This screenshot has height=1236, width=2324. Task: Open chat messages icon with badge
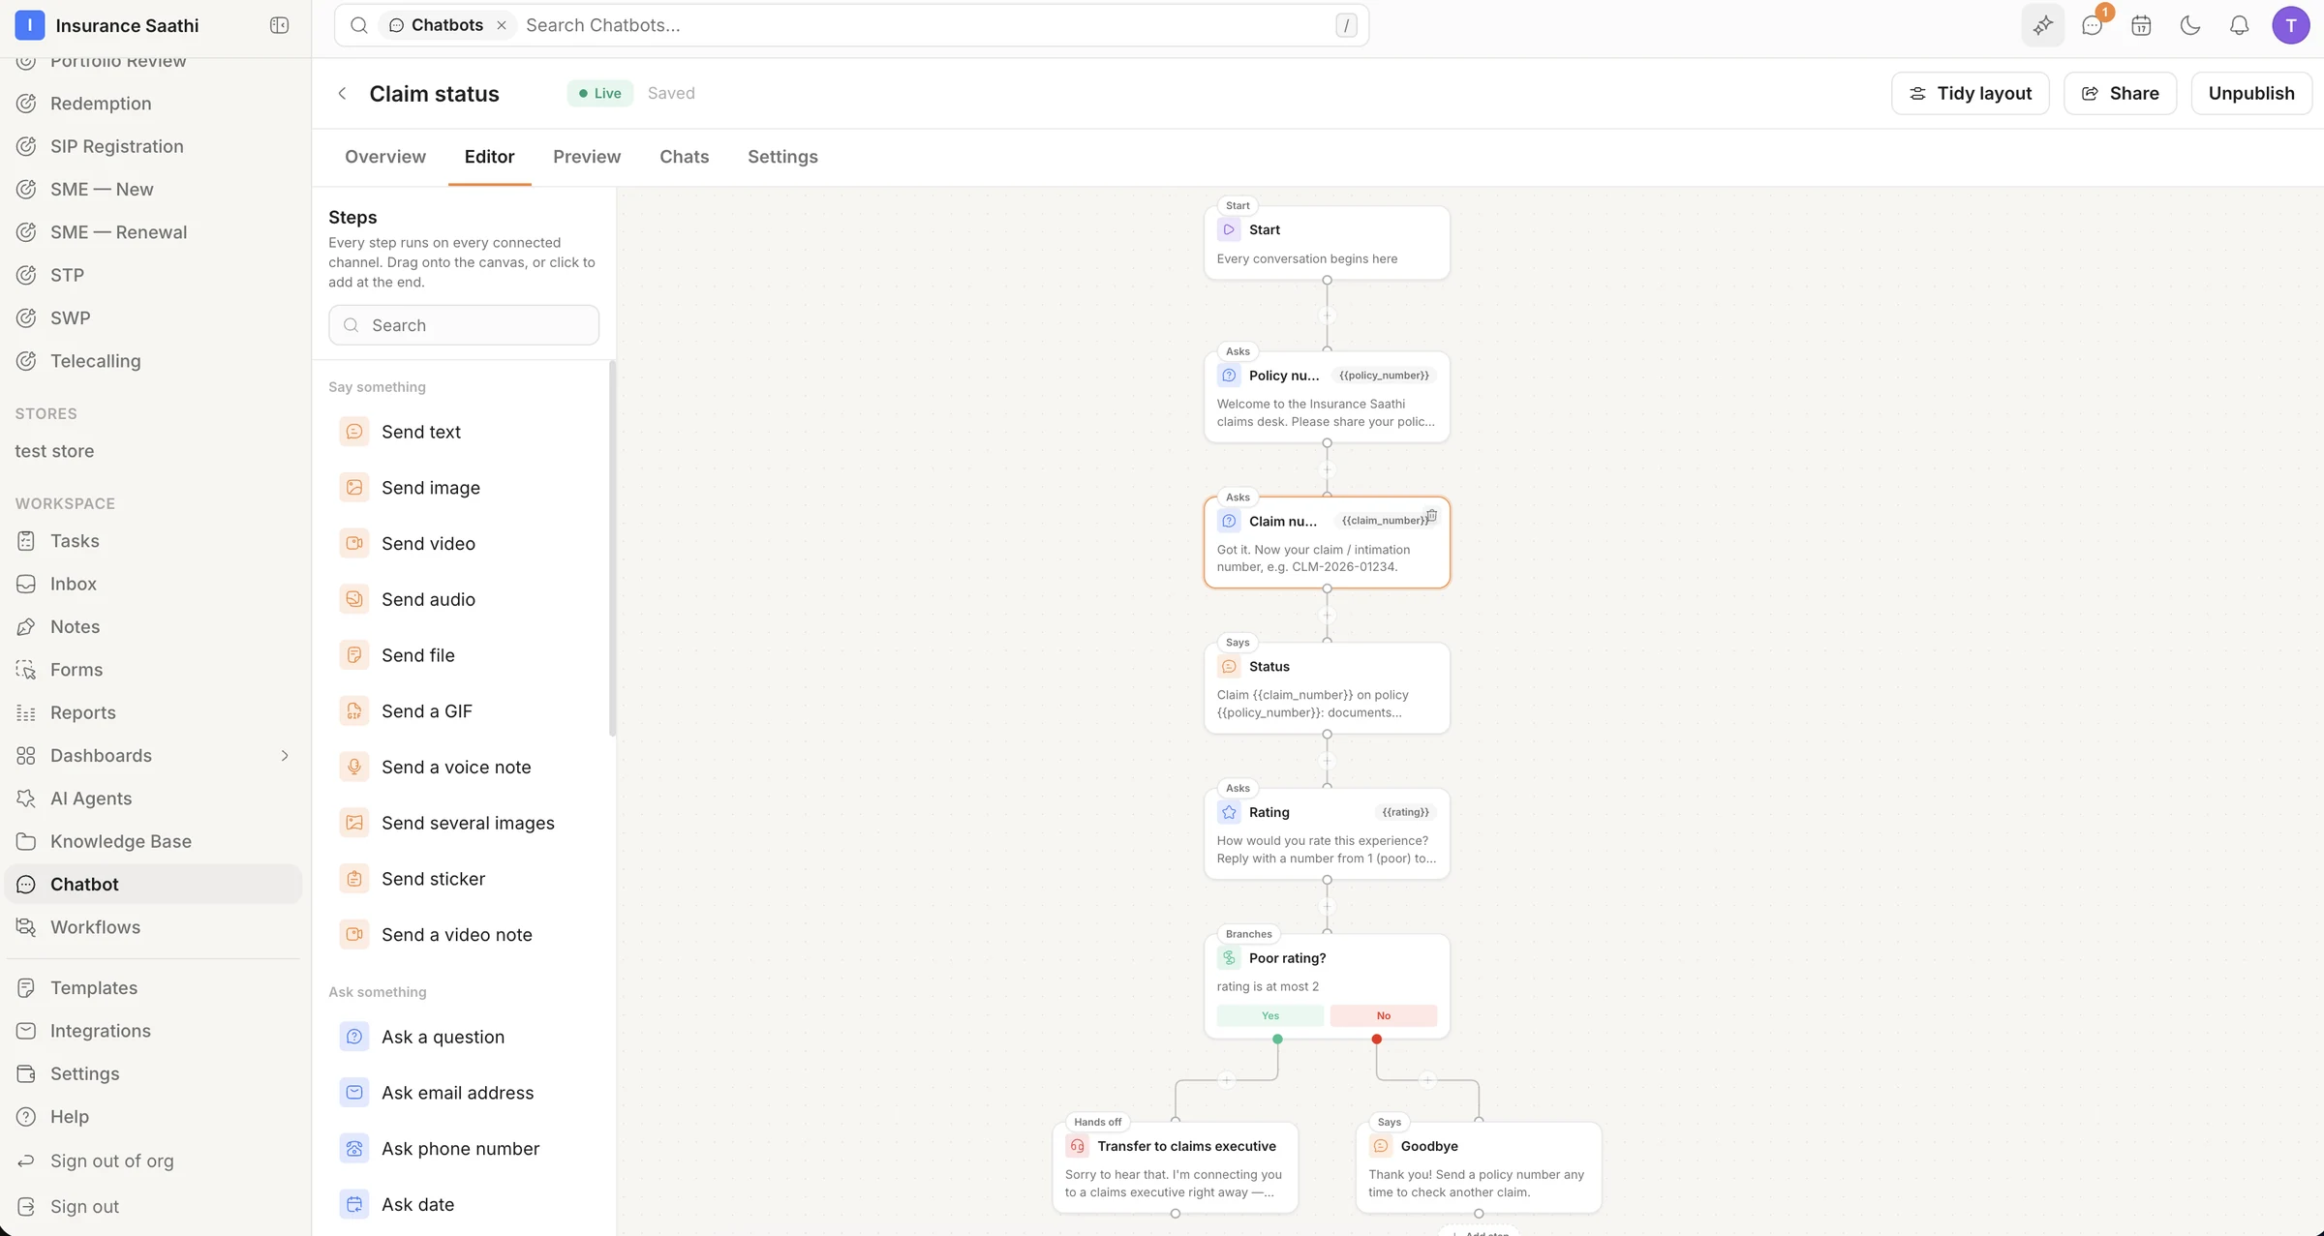(x=2092, y=25)
